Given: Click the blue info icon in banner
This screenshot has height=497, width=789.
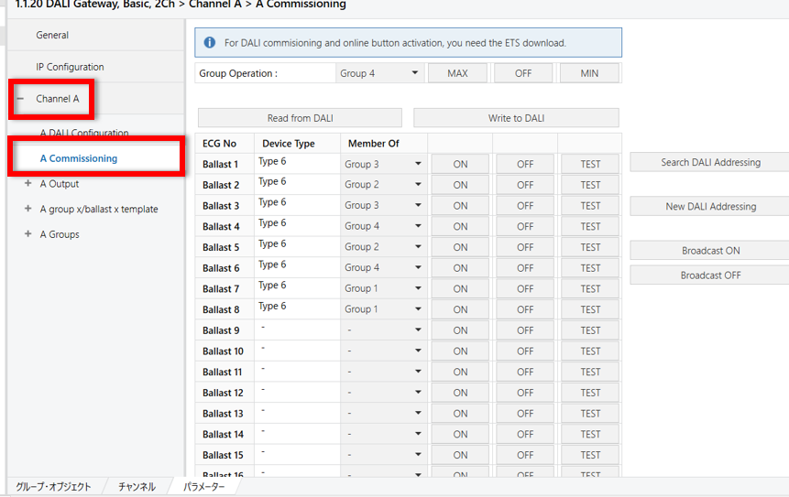Looking at the screenshot, I should click(210, 43).
